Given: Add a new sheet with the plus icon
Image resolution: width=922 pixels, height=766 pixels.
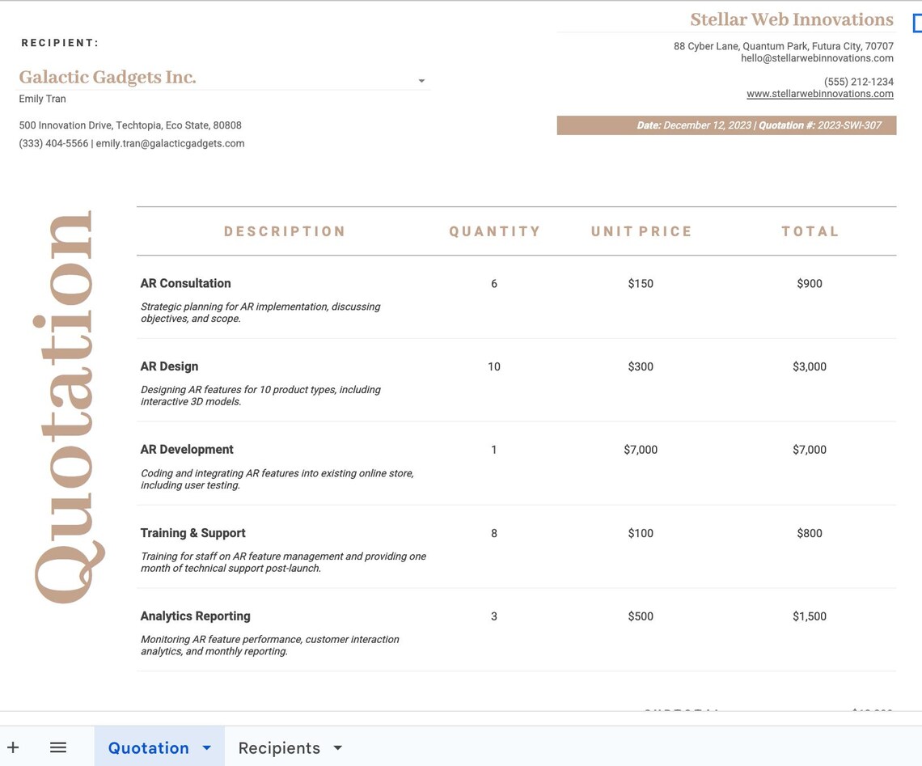Looking at the screenshot, I should [12, 747].
